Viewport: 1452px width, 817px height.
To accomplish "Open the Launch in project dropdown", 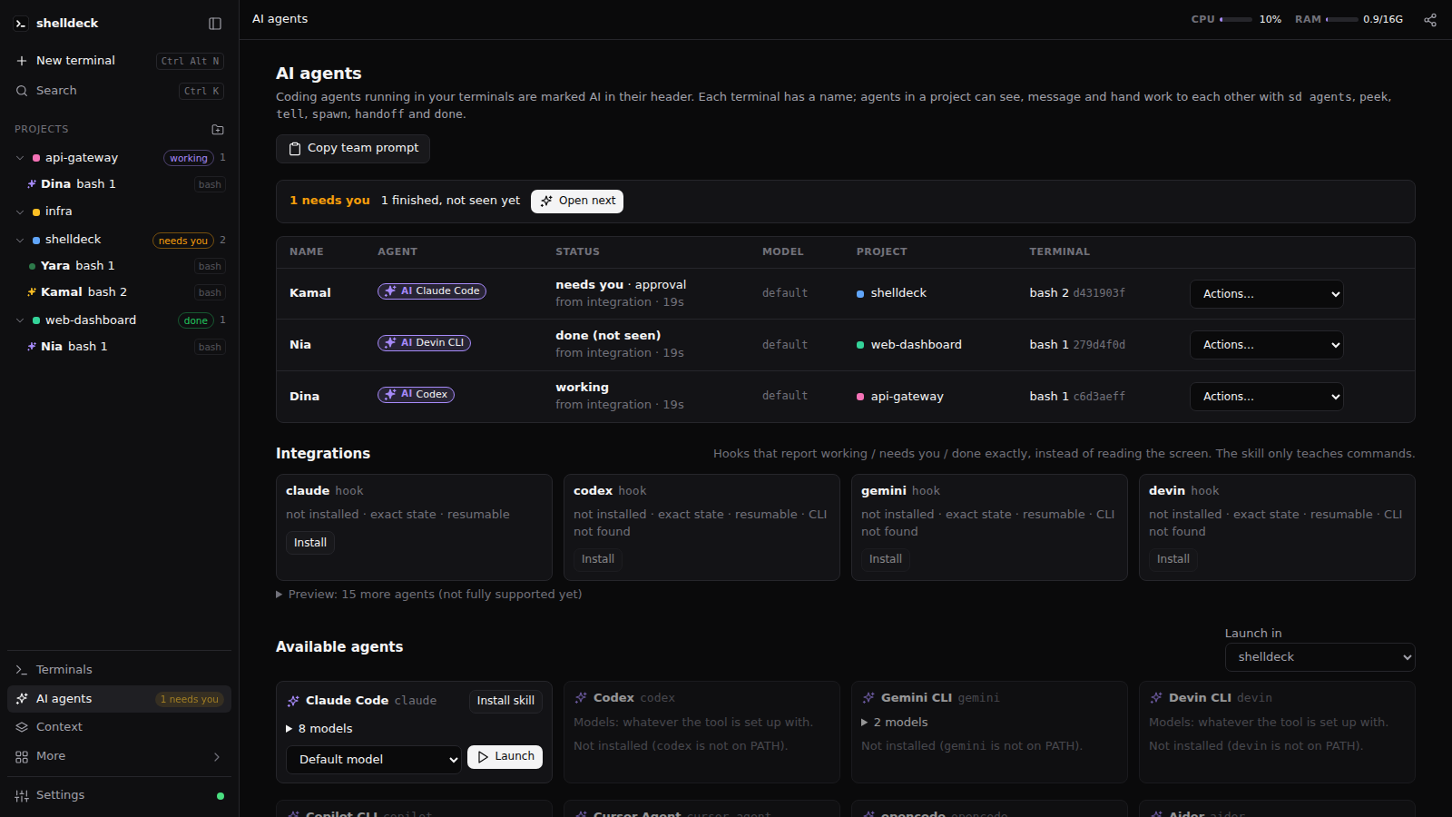I will [x=1320, y=657].
